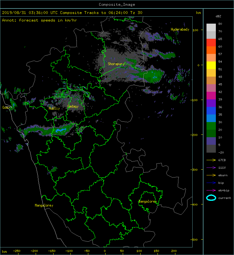Click the 'Goa' label on the coast
The image size is (234, 255).
coord(5,108)
